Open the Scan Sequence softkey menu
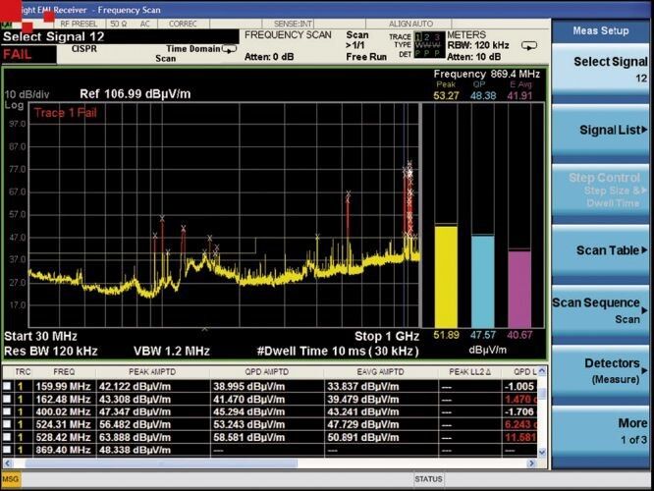654x491 pixels. click(x=601, y=310)
